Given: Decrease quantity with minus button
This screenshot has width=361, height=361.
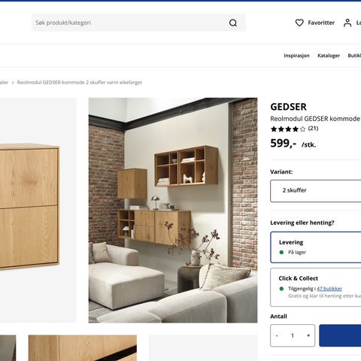Looking at the screenshot, I should (277, 335).
